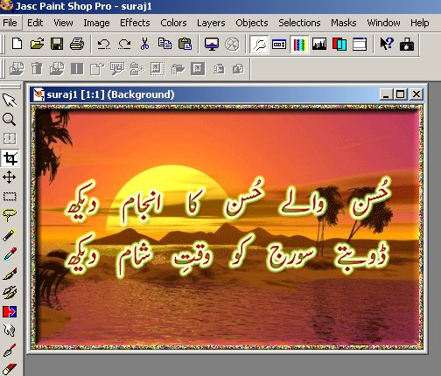Image resolution: width=441 pixels, height=376 pixels.
Task: Open the Layers menu
Action: [x=211, y=23]
